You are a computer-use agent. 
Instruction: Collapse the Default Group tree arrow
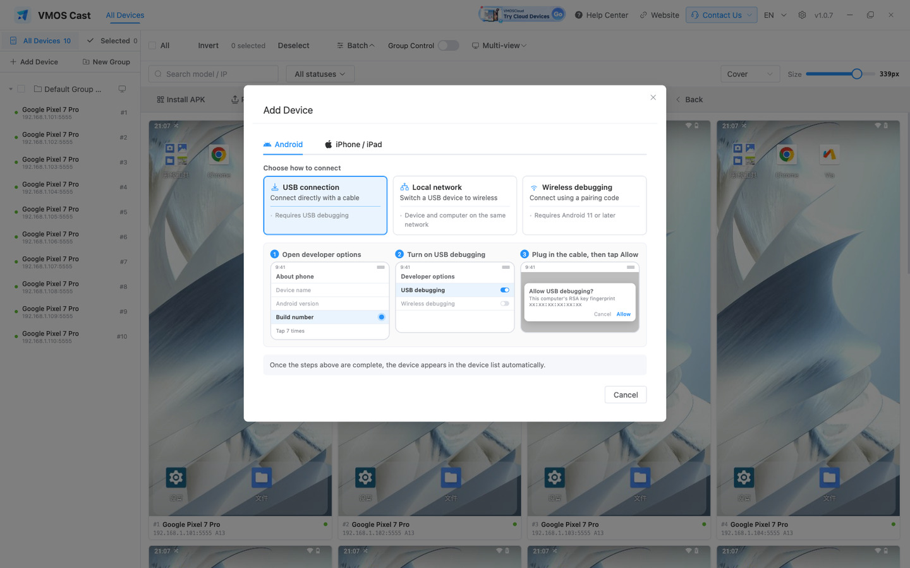pyautogui.click(x=11, y=89)
